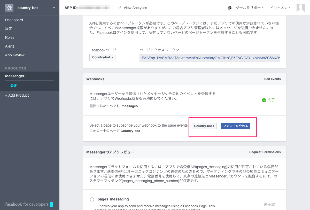Image resolution: width=310 pixels, height=210 pixels.
Task: Click the Request Permissions button
Action: pos(265,152)
